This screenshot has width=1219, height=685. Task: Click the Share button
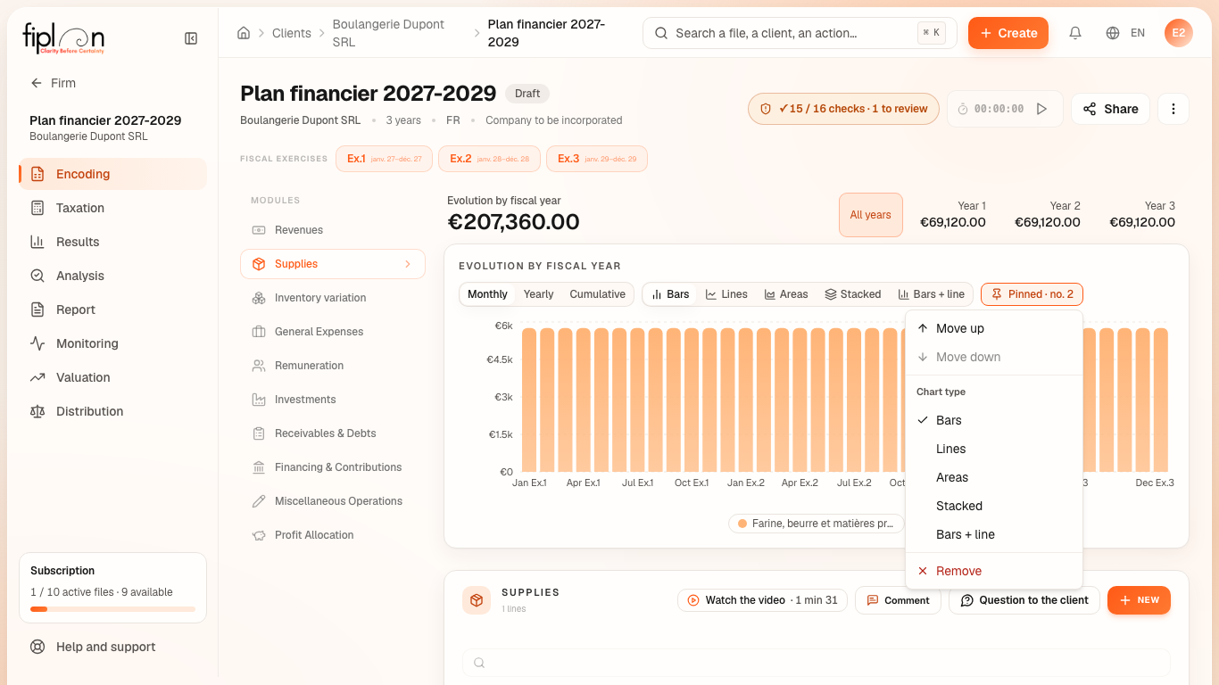click(x=1110, y=109)
